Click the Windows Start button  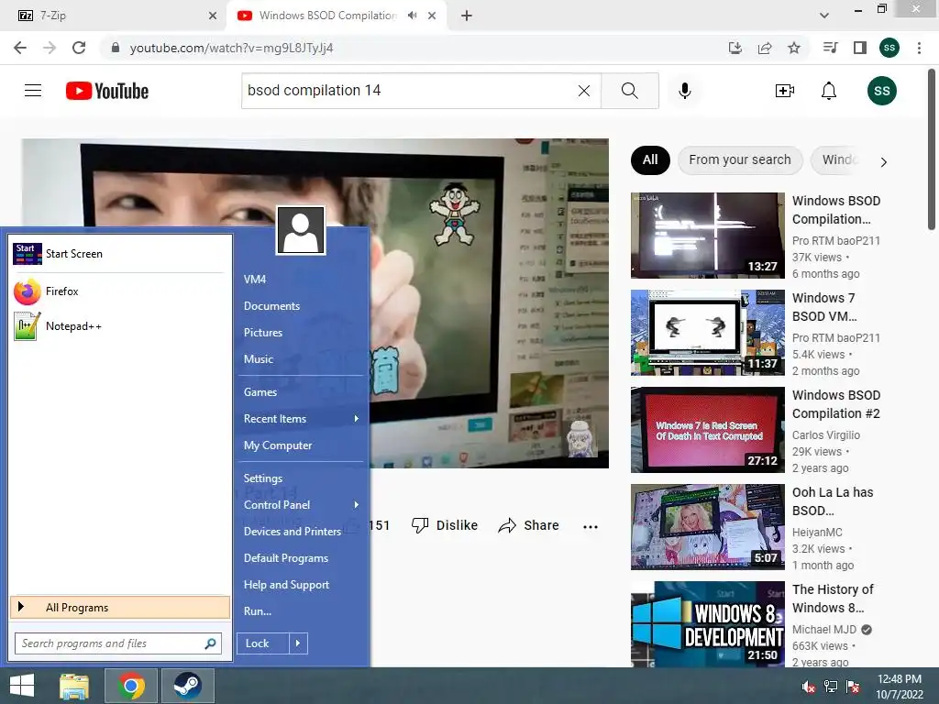(x=22, y=686)
